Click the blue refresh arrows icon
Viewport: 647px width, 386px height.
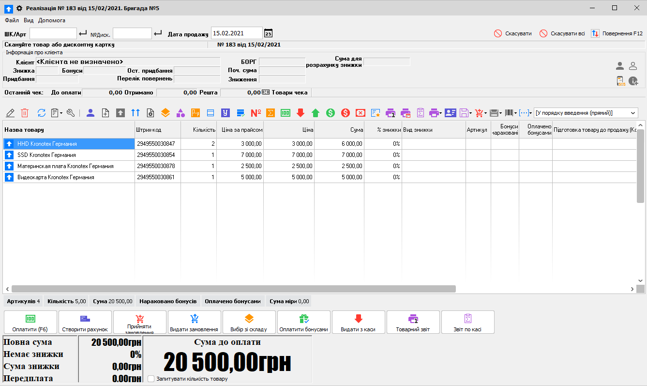click(x=42, y=113)
